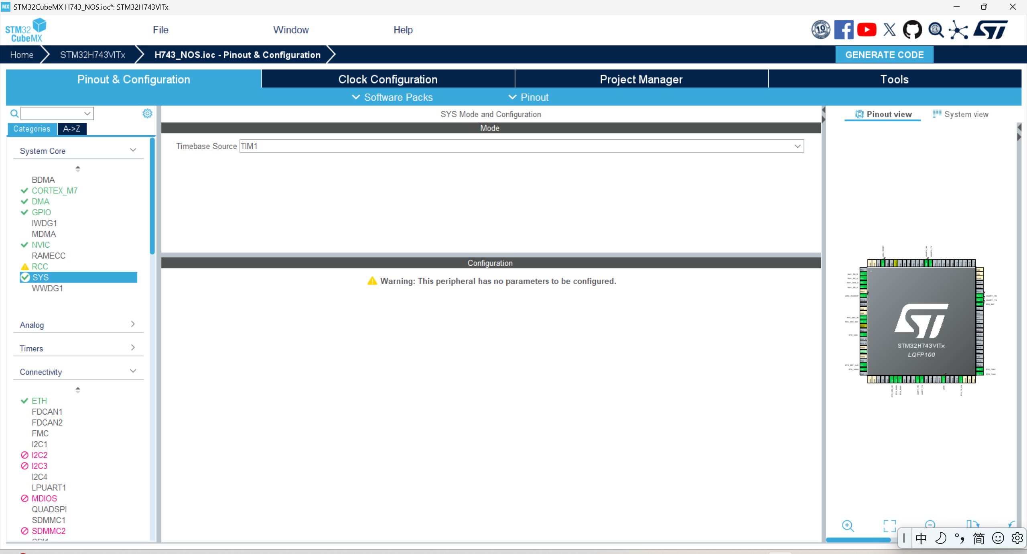This screenshot has width=1027, height=554.
Task: Open the peripheral list settings gear
Action: click(147, 114)
